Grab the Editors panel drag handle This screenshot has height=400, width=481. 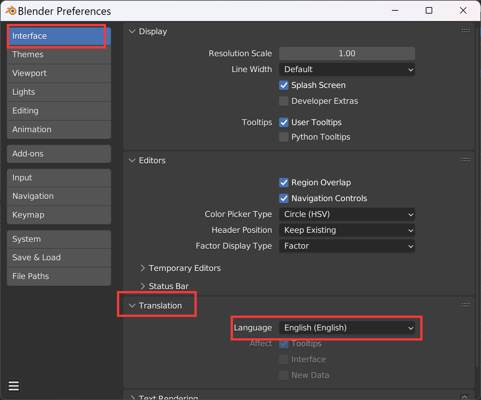click(x=465, y=160)
